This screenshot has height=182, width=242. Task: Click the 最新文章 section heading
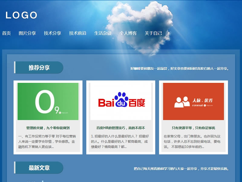pos(39,168)
